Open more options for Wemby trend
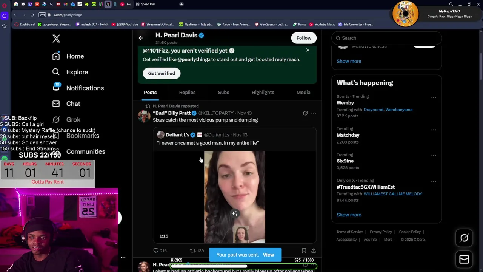This screenshot has height=272, width=483. (434, 97)
